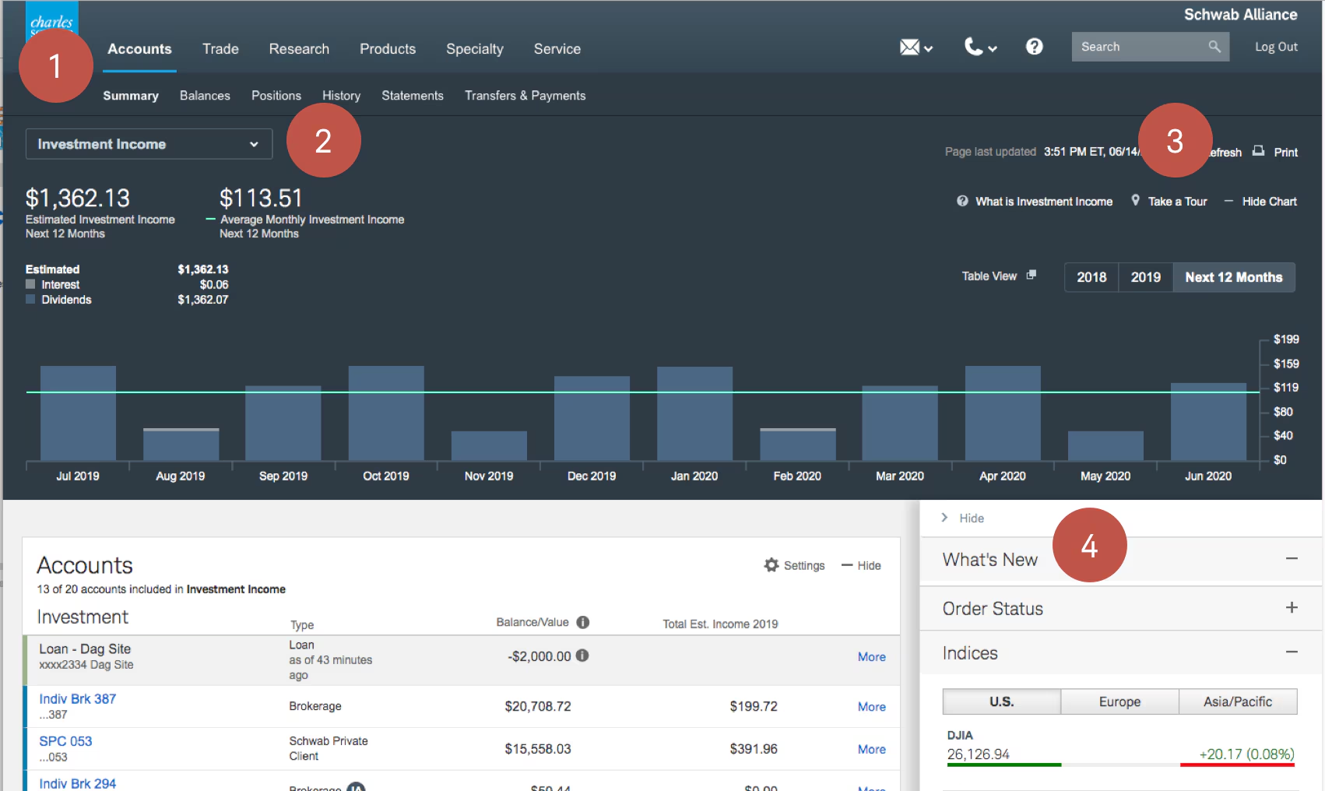
Task: Click the Log Out link
Action: [x=1275, y=47]
